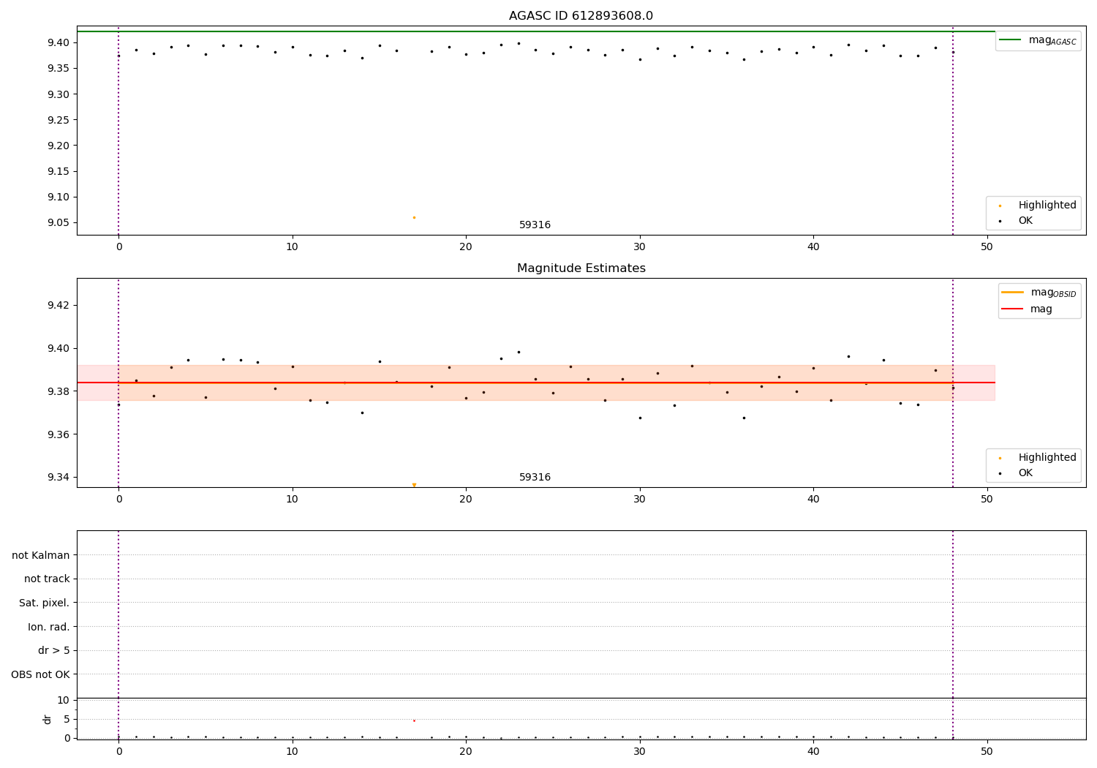Click the 9.38 y-tick label
This screenshot has height=768, width=1097.
[x=57, y=391]
